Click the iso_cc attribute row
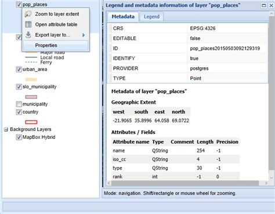 [x=176, y=159]
